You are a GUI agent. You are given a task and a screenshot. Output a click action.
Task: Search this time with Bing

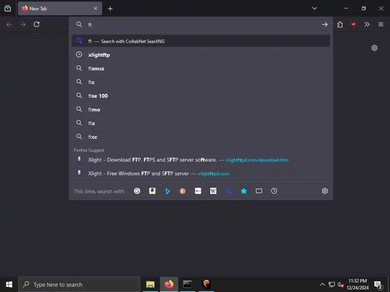click(168, 191)
